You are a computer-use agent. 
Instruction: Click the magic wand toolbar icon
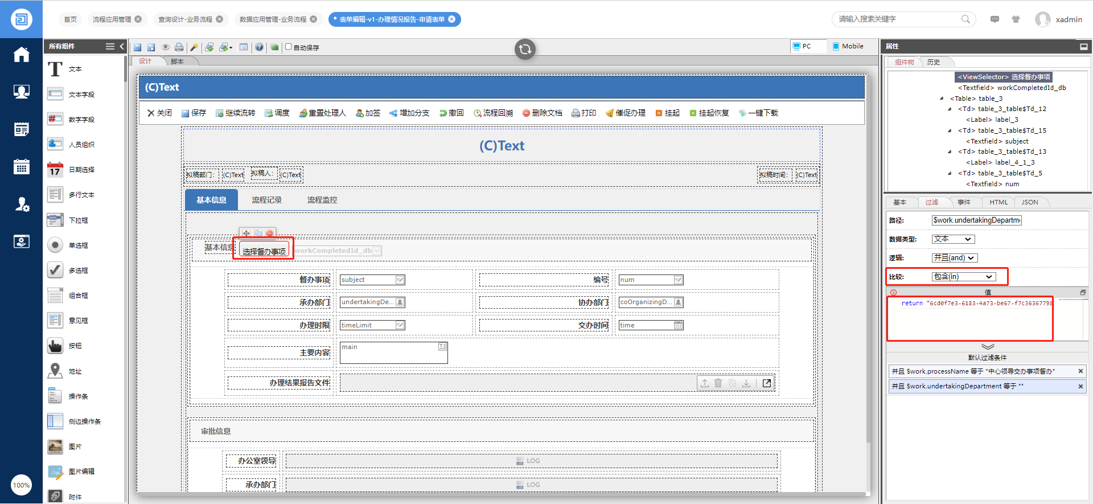pos(194,47)
